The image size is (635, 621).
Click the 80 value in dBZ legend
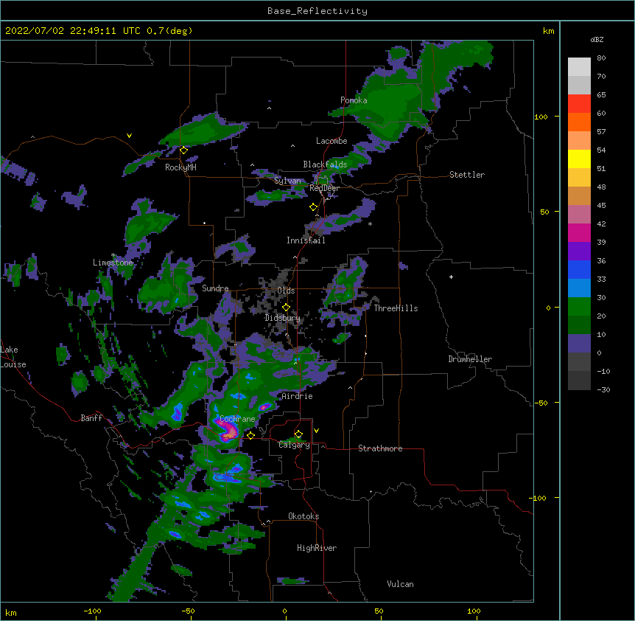601,58
